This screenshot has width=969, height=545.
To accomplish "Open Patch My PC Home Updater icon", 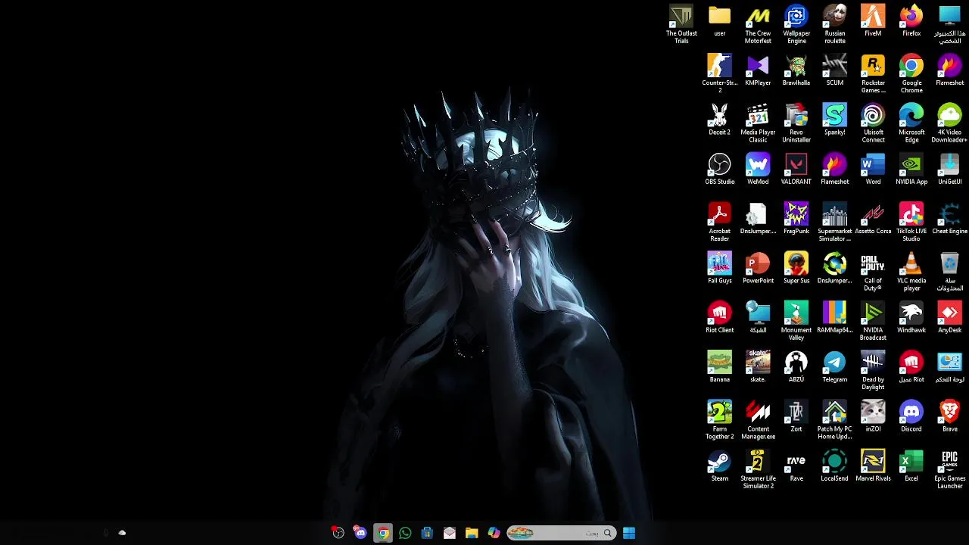I will pyautogui.click(x=834, y=419).
